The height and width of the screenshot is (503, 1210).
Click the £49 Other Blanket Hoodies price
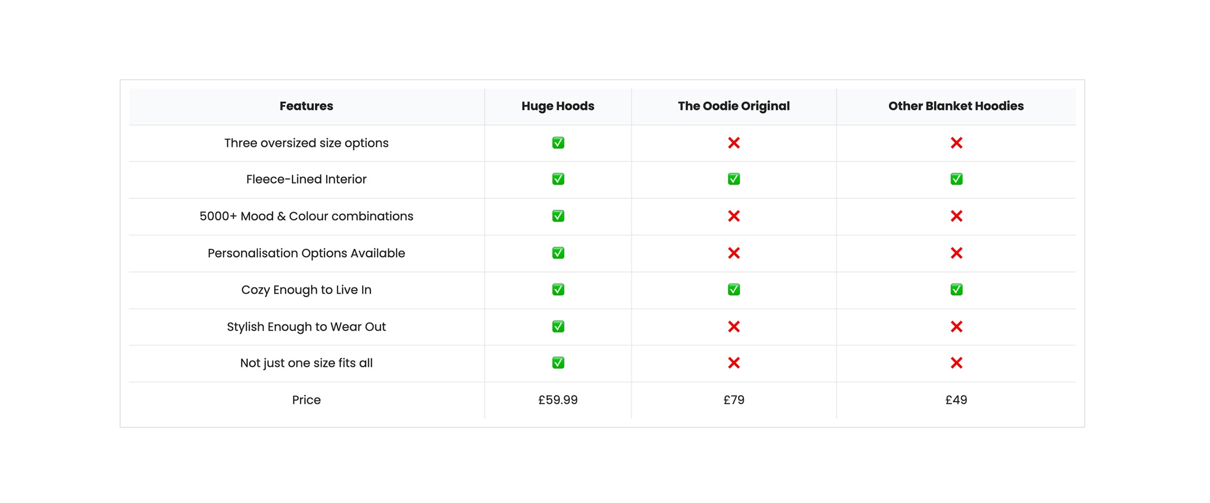pyautogui.click(x=956, y=400)
